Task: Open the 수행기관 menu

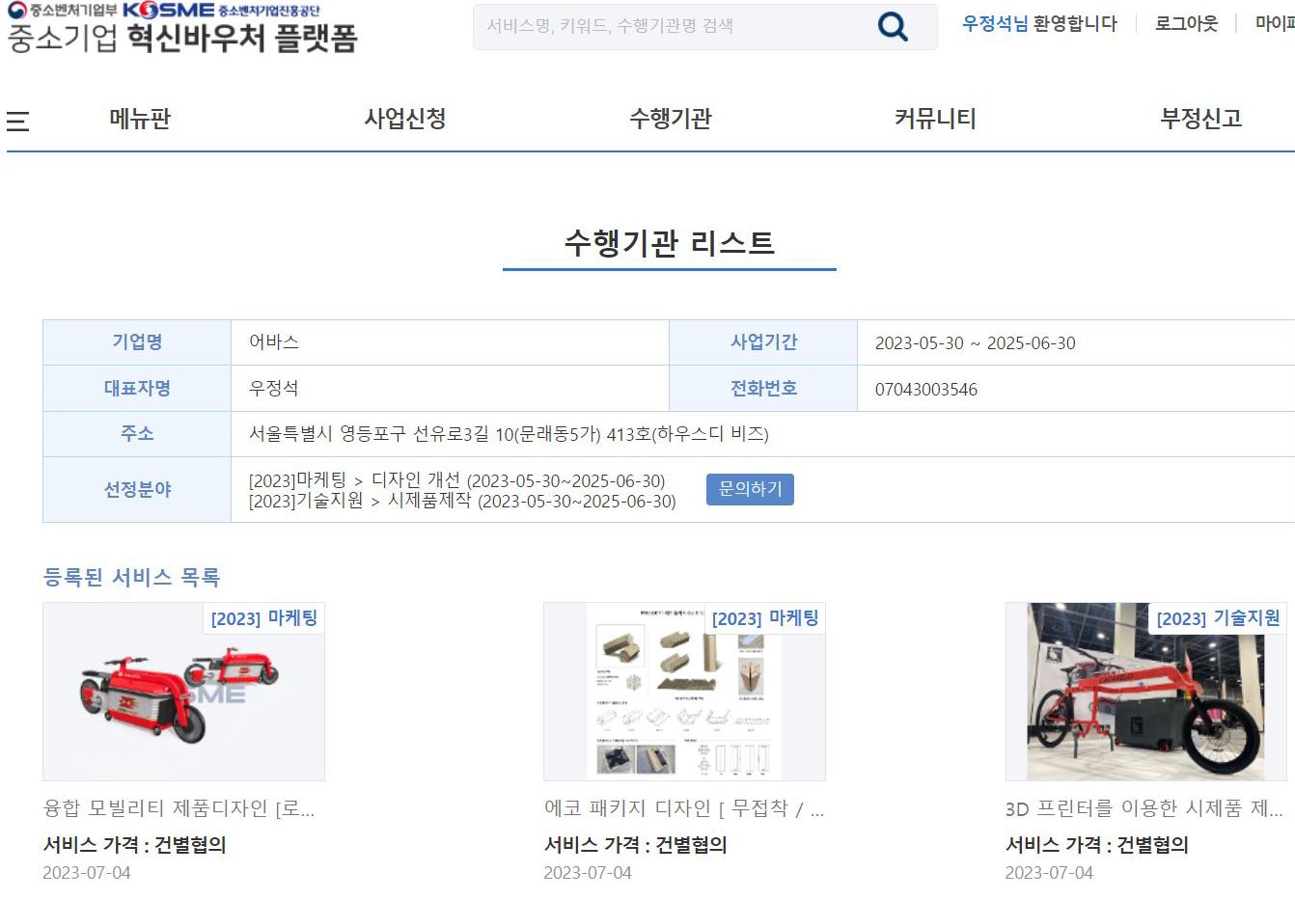Action: [x=671, y=119]
